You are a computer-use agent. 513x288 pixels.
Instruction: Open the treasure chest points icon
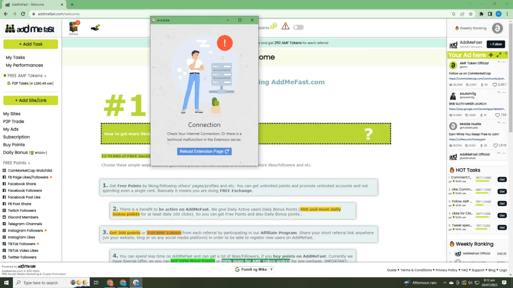click(x=74, y=27)
